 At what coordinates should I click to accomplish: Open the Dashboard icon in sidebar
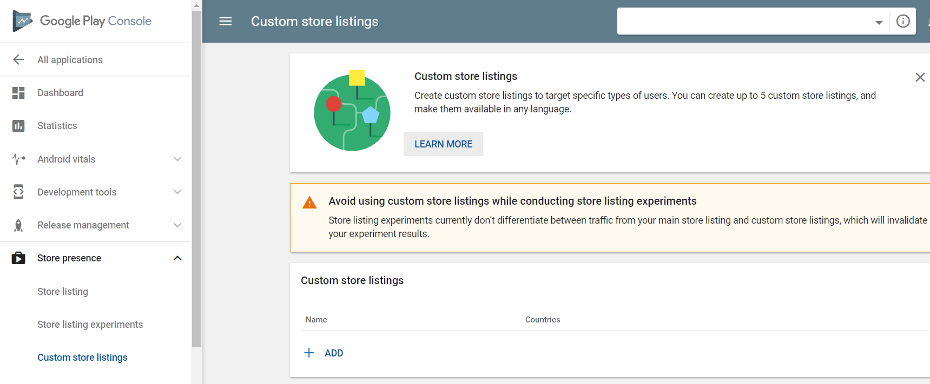pyautogui.click(x=18, y=93)
